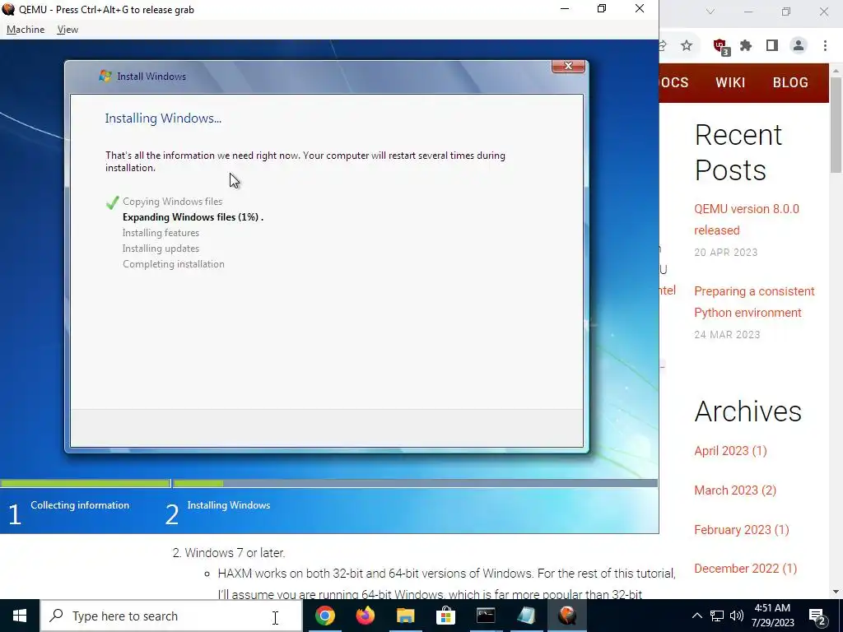Close the Install Windows dialog
This screenshot has width=843, height=632.
point(568,66)
